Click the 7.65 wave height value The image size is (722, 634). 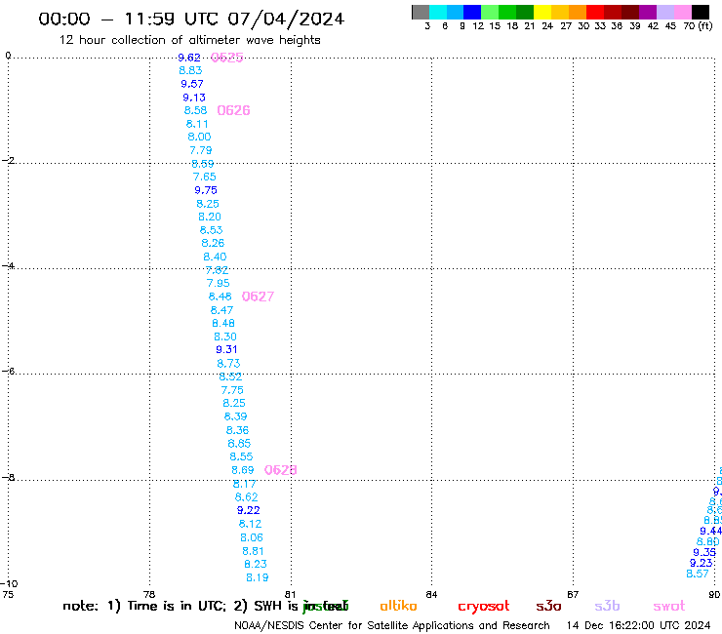pyautogui.click(x=205, y=177)
